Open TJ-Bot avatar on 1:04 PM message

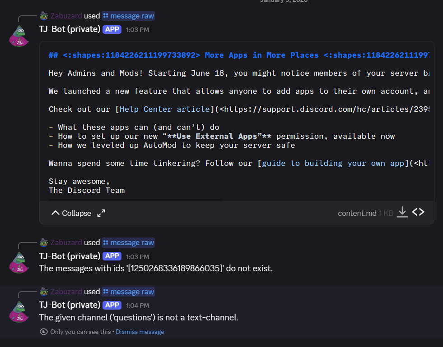point(19,312)
